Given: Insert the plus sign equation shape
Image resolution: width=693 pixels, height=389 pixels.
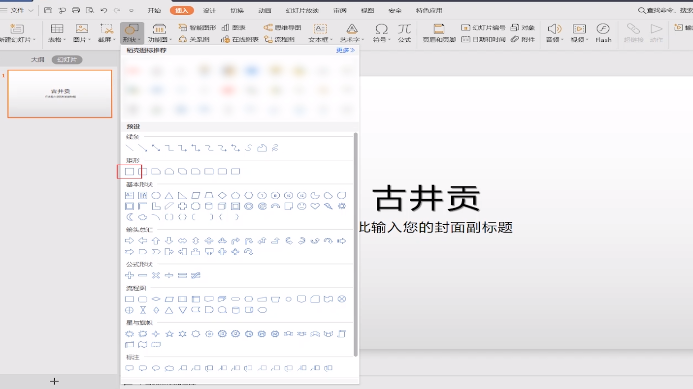Looking at the screenshot, I should [130, 275].
